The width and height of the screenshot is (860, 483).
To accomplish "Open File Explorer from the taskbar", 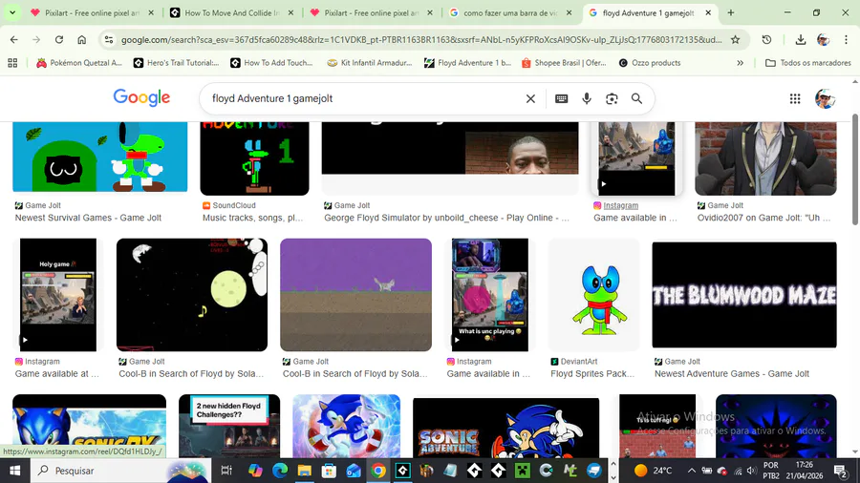I will click(305, 471).
